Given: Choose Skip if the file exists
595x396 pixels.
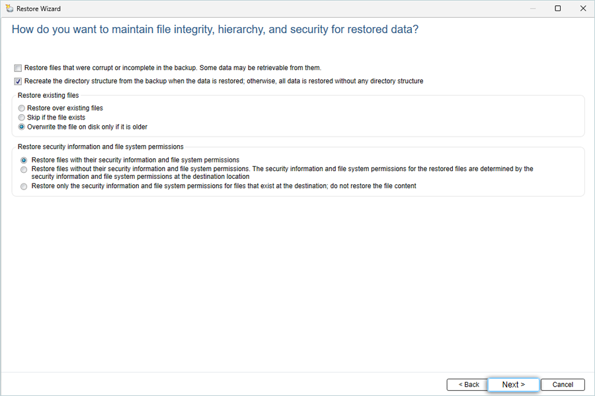Looking at the screenshot, I should click(22, 117).
